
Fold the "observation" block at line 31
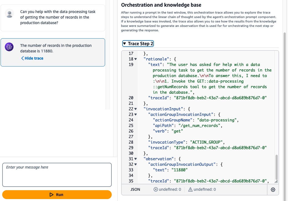[x=136, y=159]
